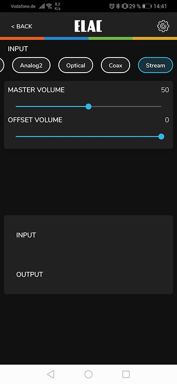Go back using the < BACK button
The width and height of the screenshot is (177, 384).
click(x=22, y=27)
